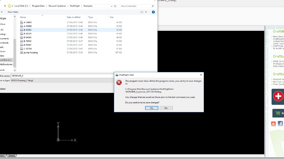The image size is (284, 159).
Task: Select the B-89987 file
Action: pyautogui.click(x=28, y=45)
